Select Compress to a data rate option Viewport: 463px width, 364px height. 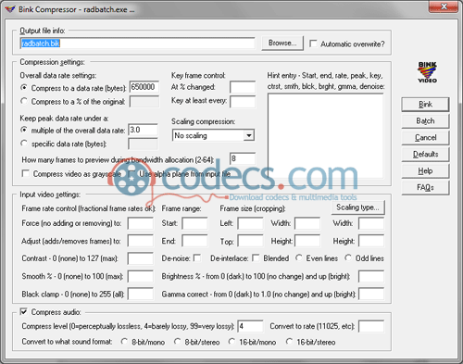pos(24,88)
